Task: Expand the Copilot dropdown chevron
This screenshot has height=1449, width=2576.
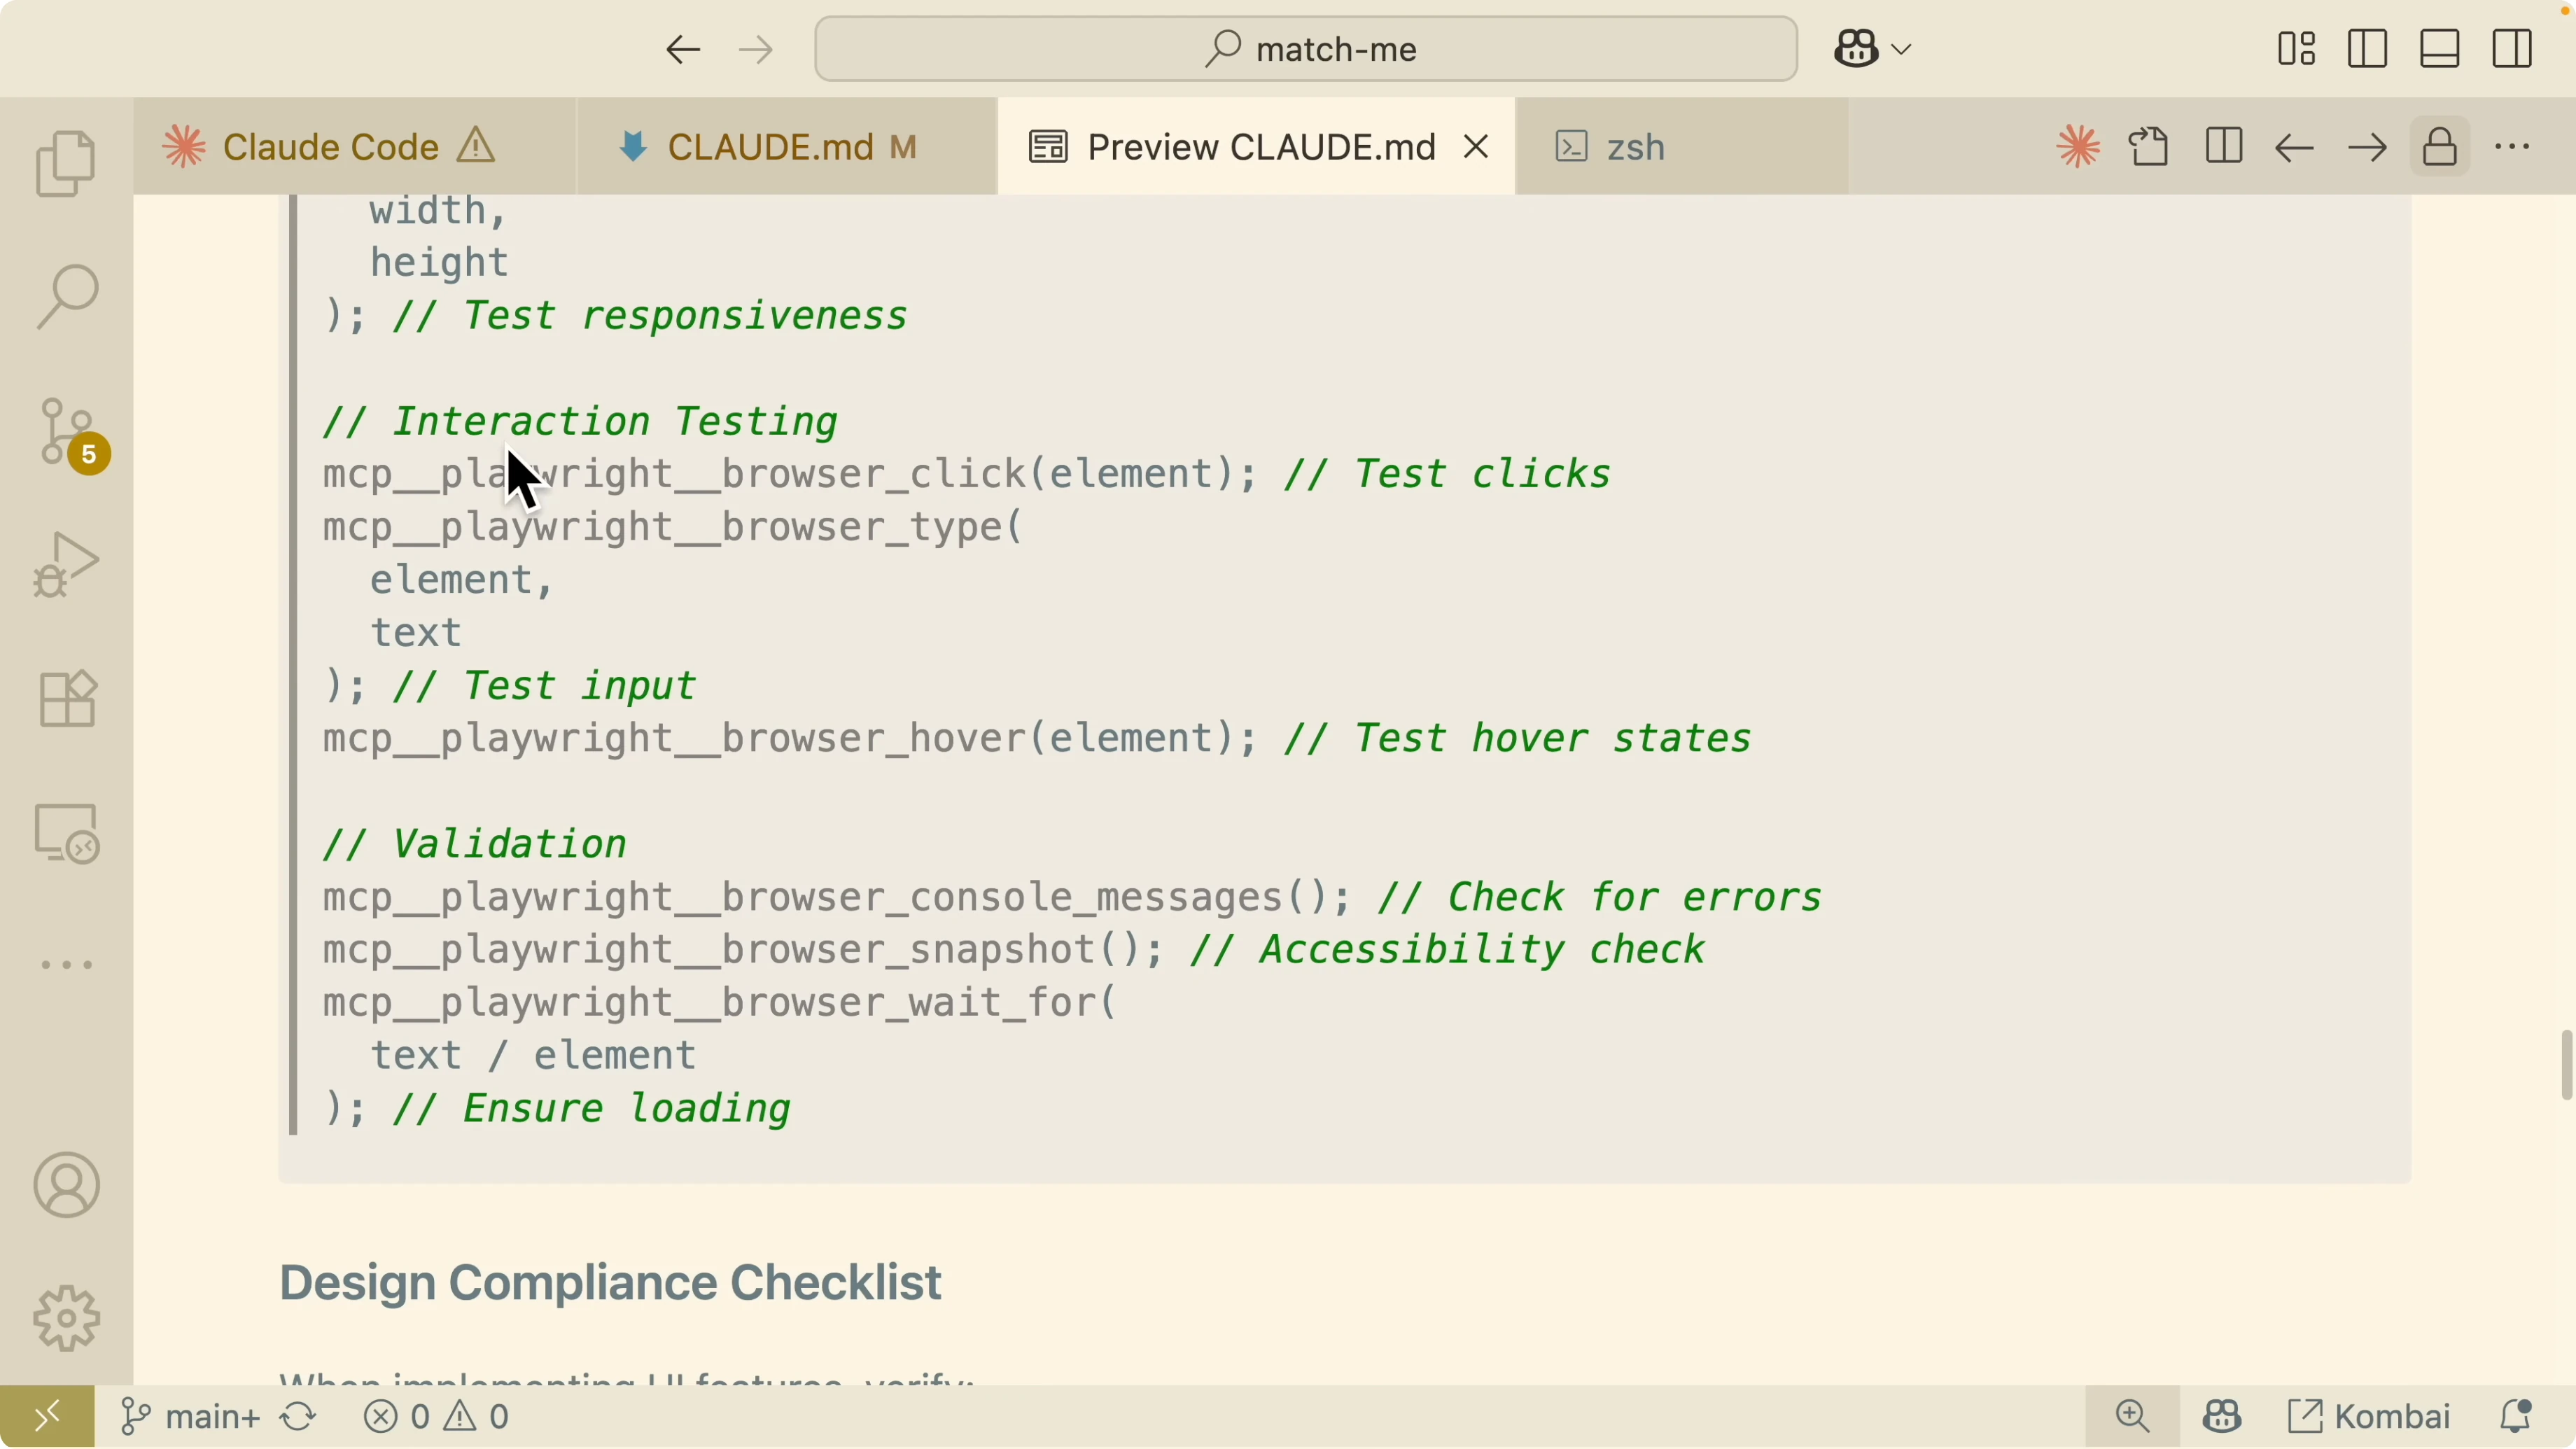Action: click(1902, 49)
